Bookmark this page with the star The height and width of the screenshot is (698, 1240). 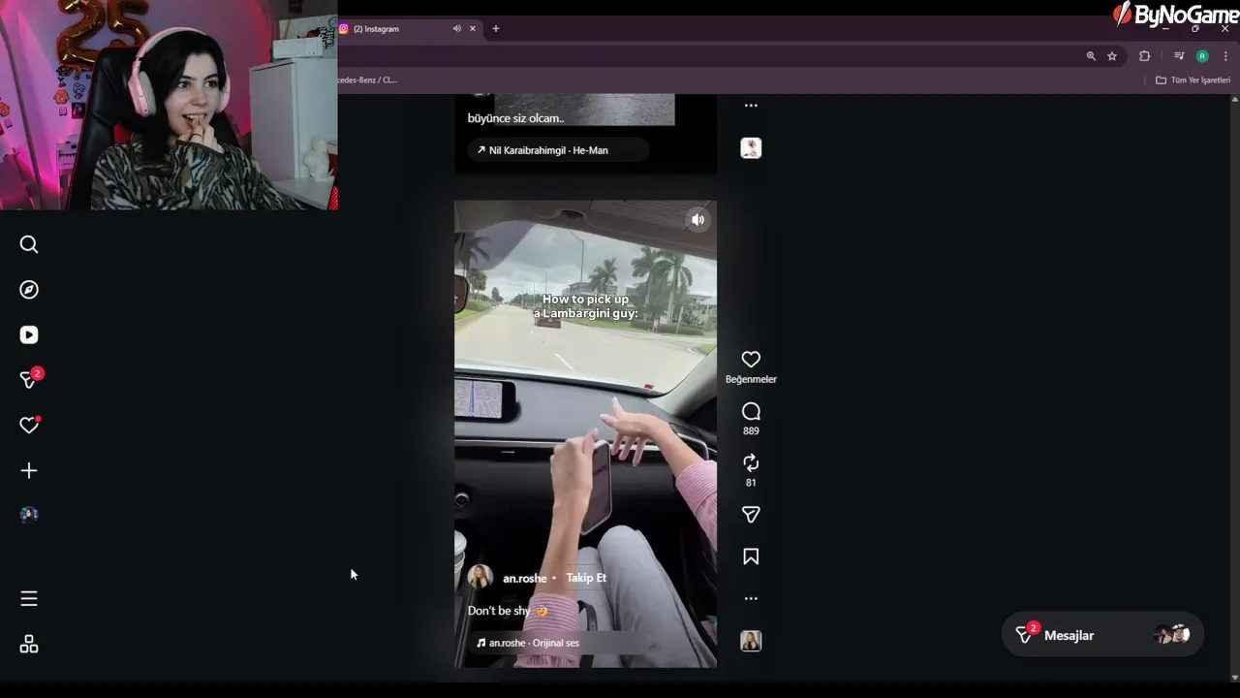[x=1112, y=56]
